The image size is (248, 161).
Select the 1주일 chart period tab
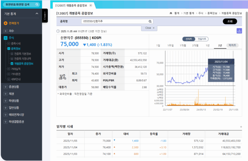point(170,46)
